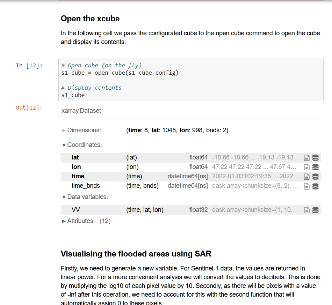This screenshot has width=332, height=305.
Task: Click the 'float32' dtype of VV
Action: (199, 210)
